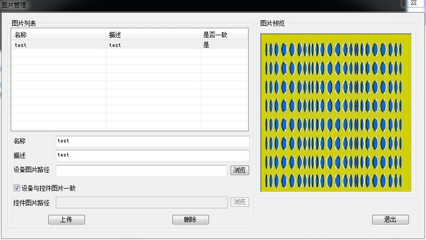Select the test row in 图片列表
The height and width of the screenshot is (240, 426).
coord(129,45)
